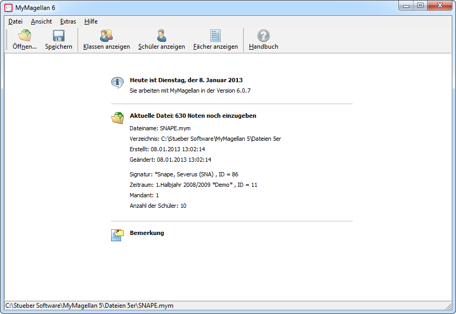Viewport: 456px width, 314px height.
Task: Click the window resize grip in corner
Action: [x=448, y=306]
